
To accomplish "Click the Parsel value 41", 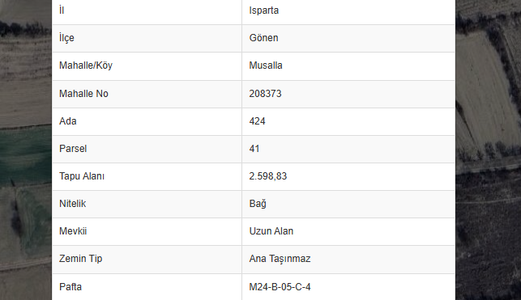I will (x=254, y=149).
